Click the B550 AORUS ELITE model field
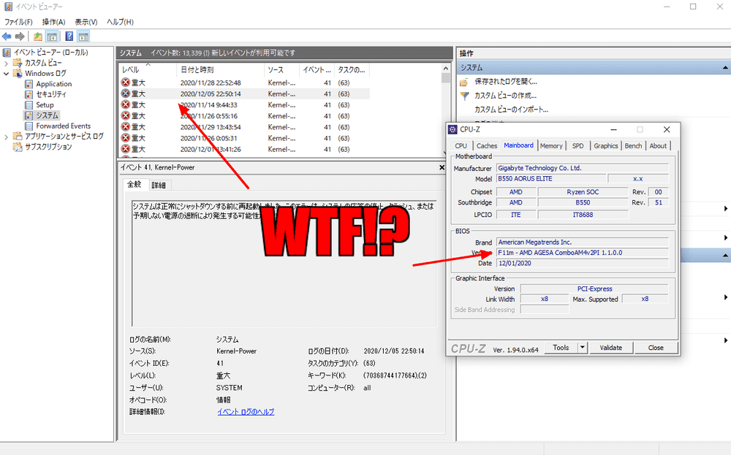This screenshot has height=455, width=731. coord(551,179)
